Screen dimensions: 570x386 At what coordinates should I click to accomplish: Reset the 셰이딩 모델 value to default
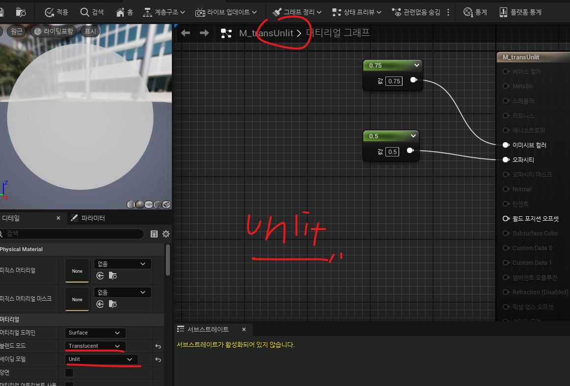pyautogui.click(x=158, y=360)
